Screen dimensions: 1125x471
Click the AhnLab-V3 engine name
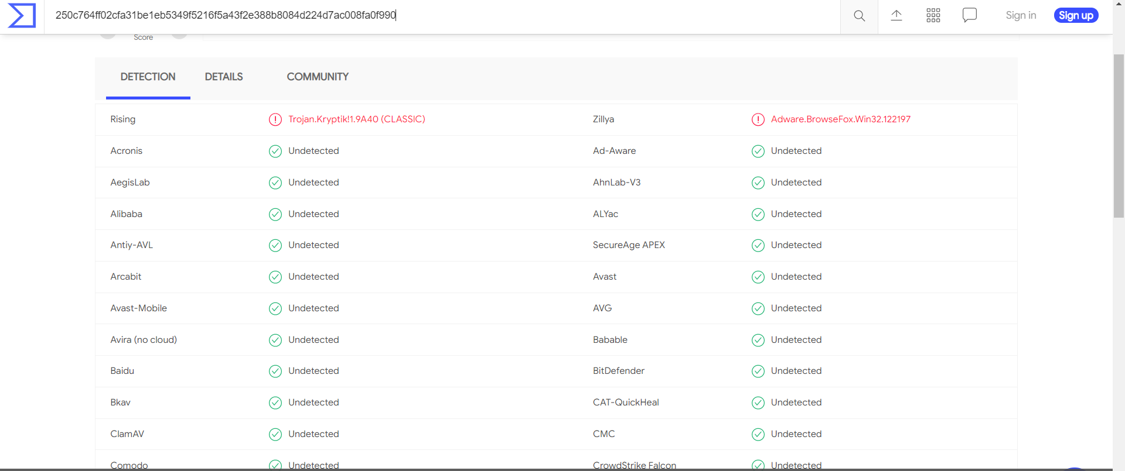point(616,183)
